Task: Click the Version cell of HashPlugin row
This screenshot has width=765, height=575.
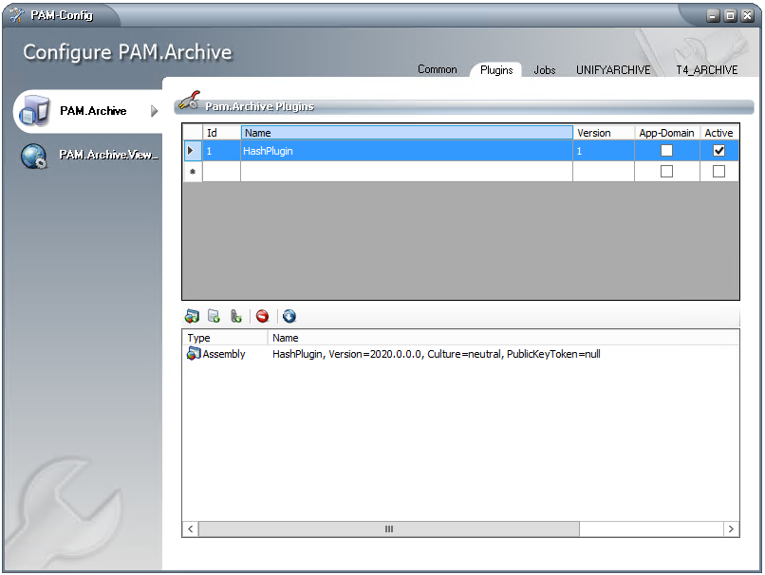Action: [x=604, y=151]
